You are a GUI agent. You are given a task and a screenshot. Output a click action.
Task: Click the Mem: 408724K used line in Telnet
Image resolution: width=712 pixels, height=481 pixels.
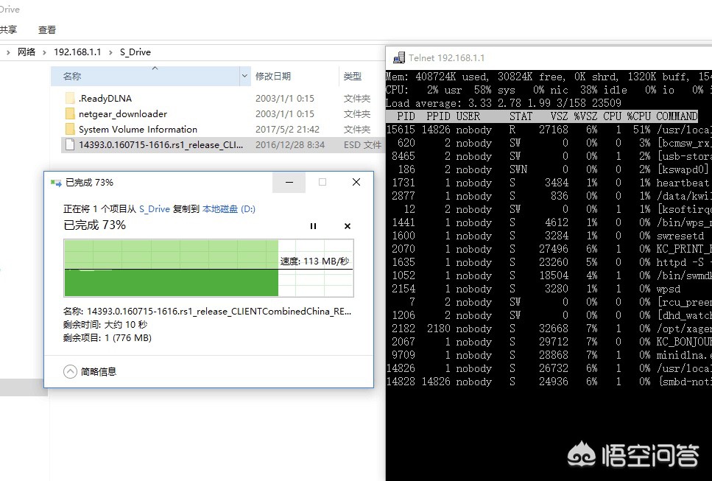[x=549, y=77]
